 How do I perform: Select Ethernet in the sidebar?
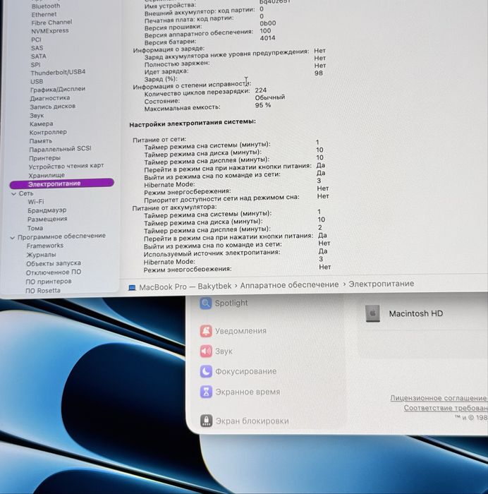(44, 15)
